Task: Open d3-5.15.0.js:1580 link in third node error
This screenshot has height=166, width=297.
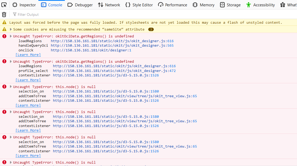Action: click(x=106, y=142)
